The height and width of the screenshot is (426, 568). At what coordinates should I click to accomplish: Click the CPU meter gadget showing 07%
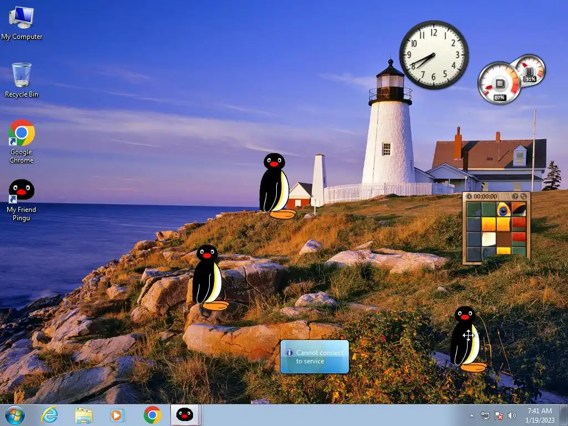click(499, 84)
